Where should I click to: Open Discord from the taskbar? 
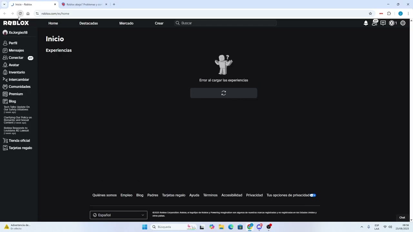coord(259,227)
